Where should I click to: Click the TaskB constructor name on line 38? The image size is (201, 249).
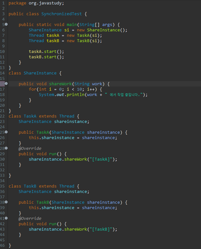pyautogui.click(x=43, y=202)
